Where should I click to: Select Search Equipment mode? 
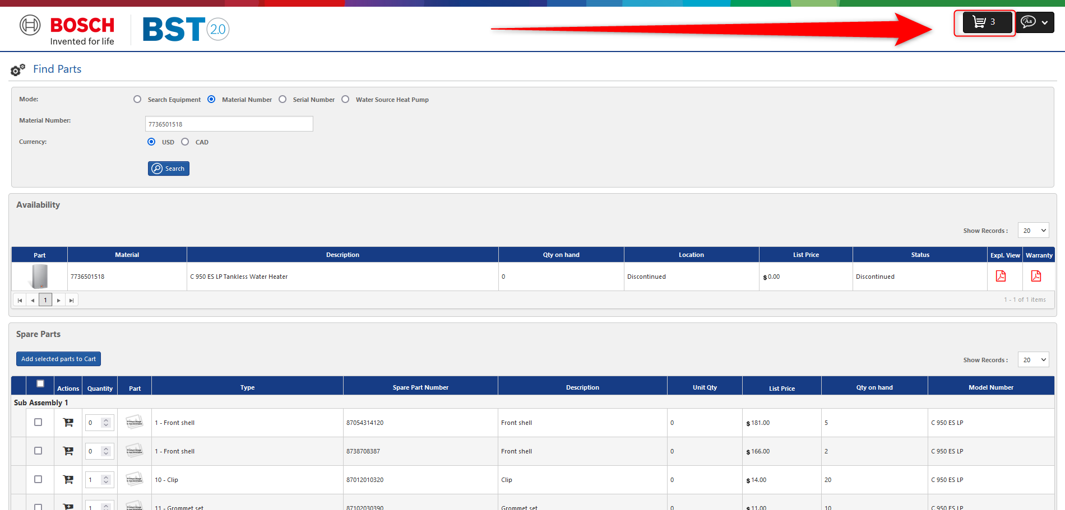click(137, 99)
